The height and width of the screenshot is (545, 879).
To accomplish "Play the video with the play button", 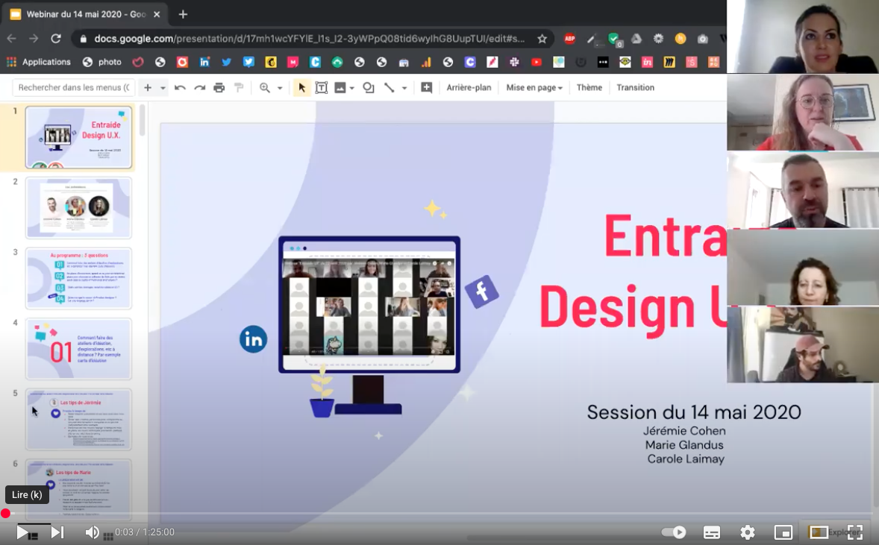I will pyautogui.click(x=22, y=532).
